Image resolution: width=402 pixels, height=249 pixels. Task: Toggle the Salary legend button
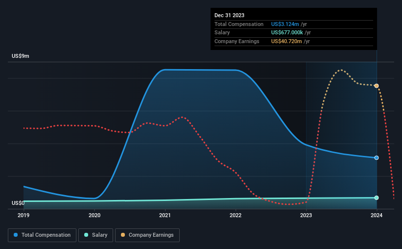tap(95, 235)
